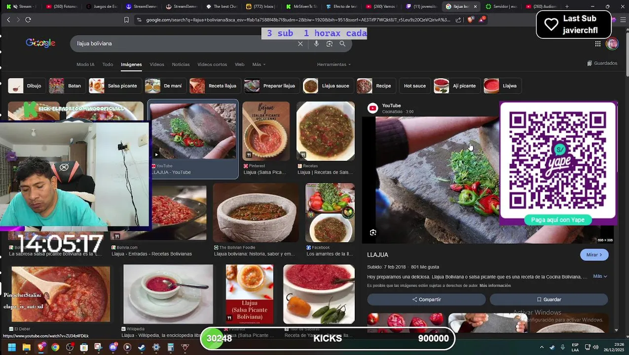Filter images by Preparar llajua chip
The image size is (629, 355).
tap(271, 86)
